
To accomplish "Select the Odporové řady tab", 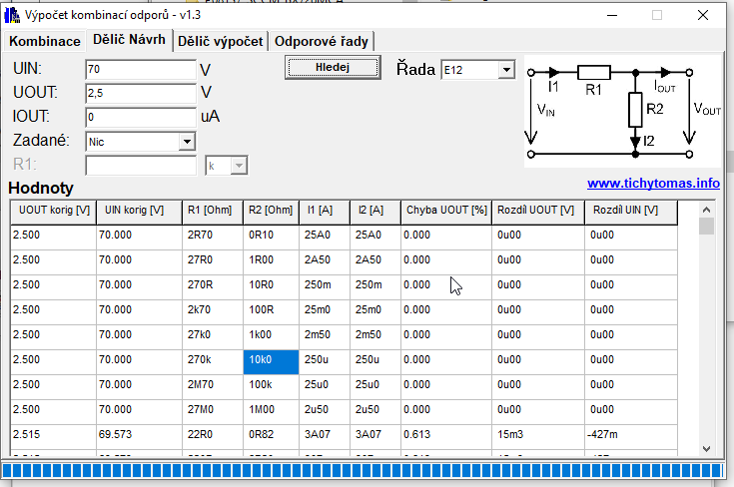I will click(322, 41).
